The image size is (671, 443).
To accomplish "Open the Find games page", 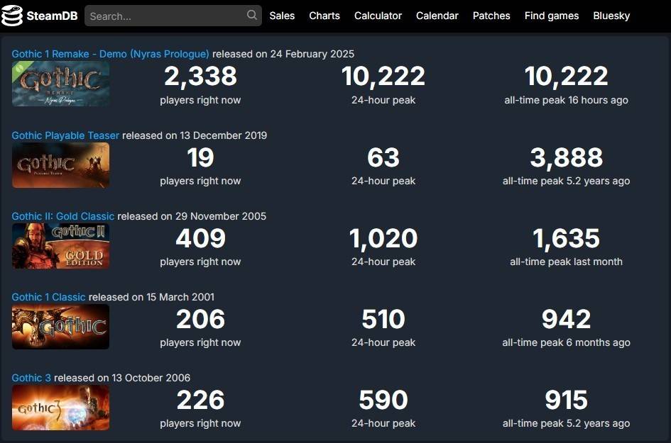I will (551, 15).
